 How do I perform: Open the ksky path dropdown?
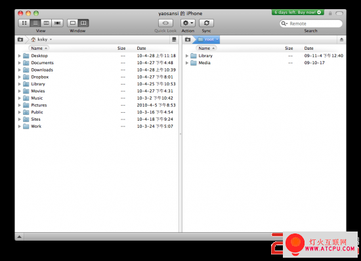coord(41,39)
